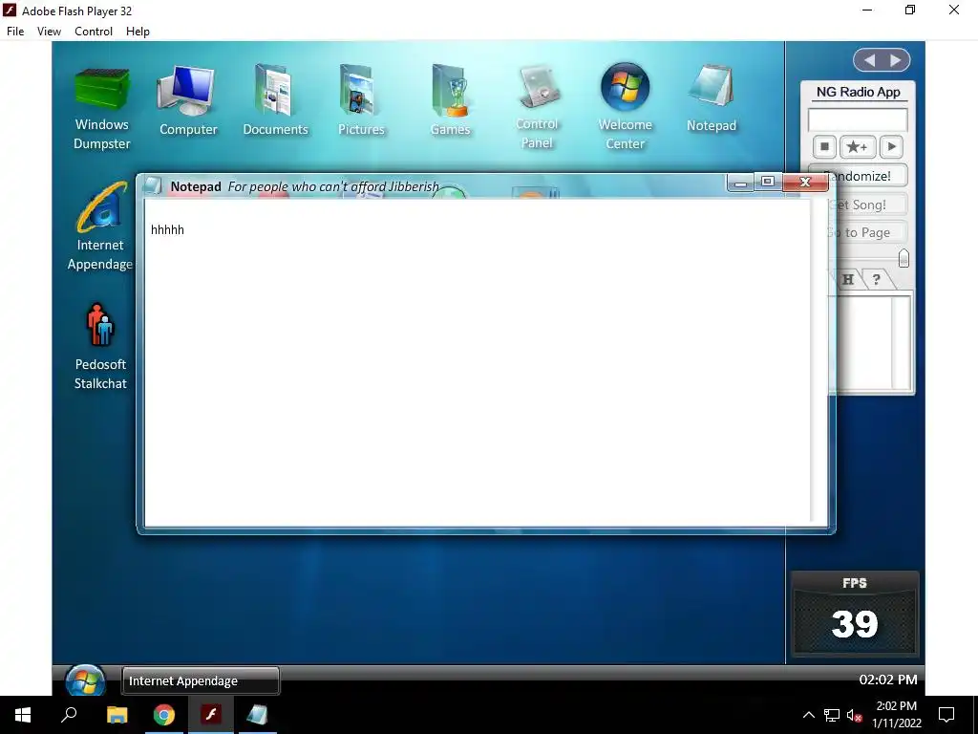Close the fake Notepad window
978x734 pixels.
[805, 183]
